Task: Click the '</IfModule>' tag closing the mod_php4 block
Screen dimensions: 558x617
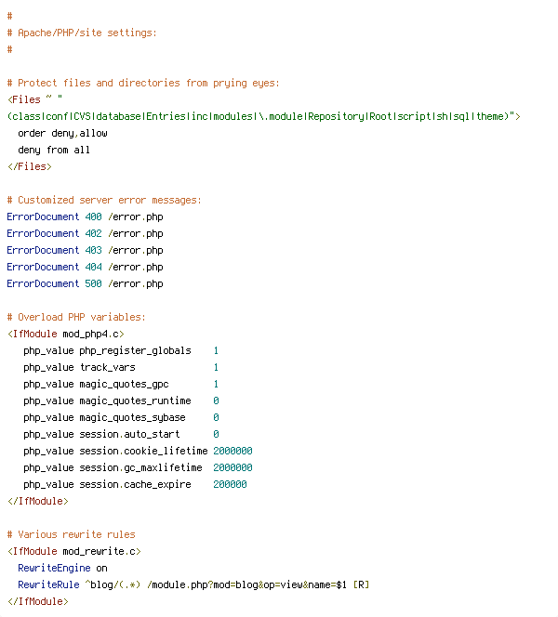Action: pyautogui.click(x=38, y=501)
